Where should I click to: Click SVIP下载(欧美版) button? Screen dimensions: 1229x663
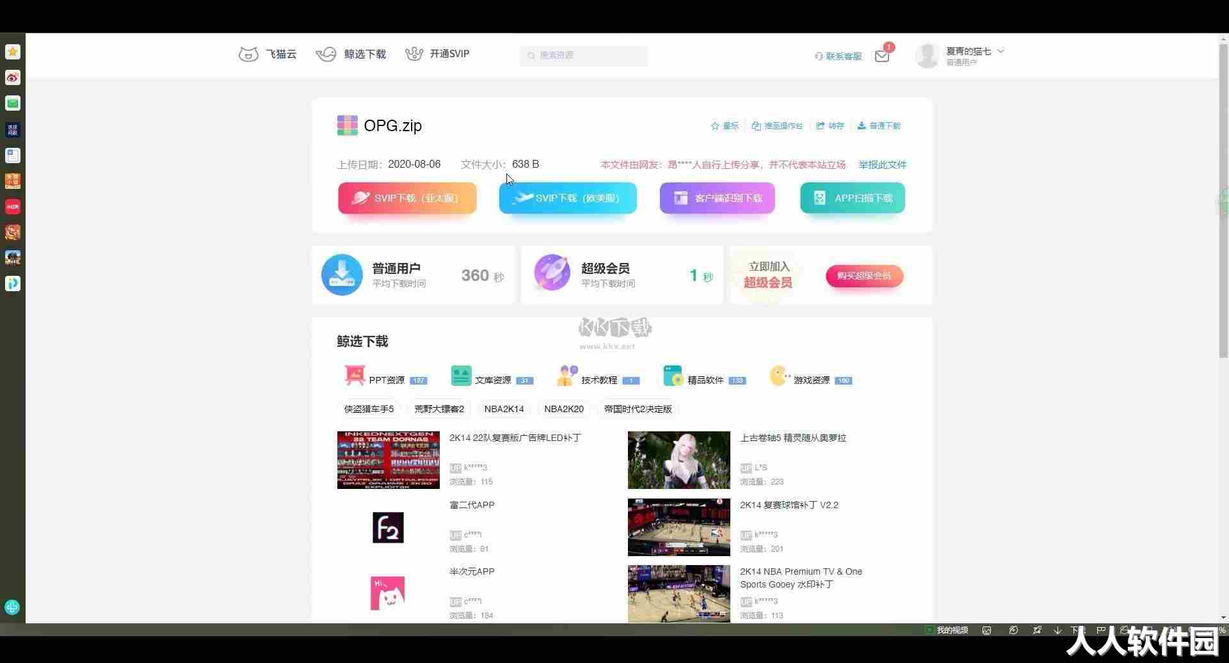point(568,198)
